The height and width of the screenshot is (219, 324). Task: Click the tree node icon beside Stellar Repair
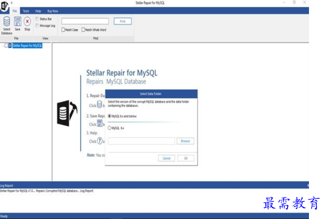(10, 45)
